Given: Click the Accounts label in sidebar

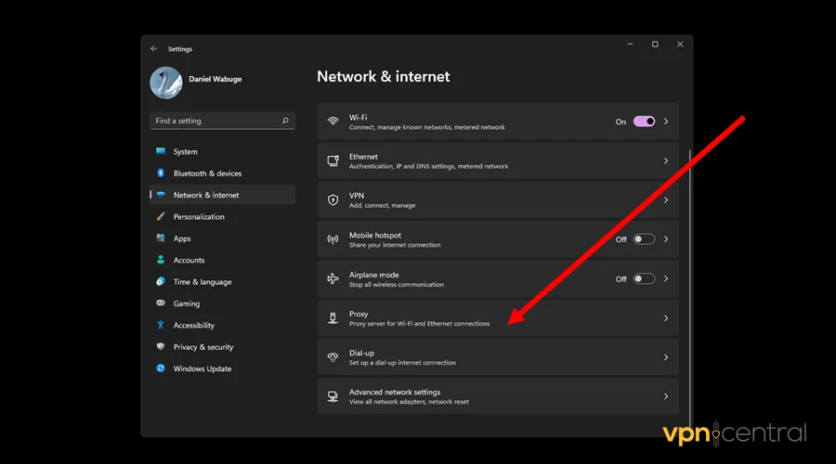Looking at the screenshot, I should click(x=189, y=260).
